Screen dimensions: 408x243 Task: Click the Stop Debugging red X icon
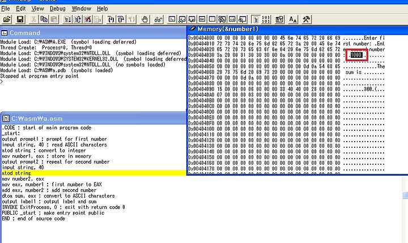pos(88,19)
